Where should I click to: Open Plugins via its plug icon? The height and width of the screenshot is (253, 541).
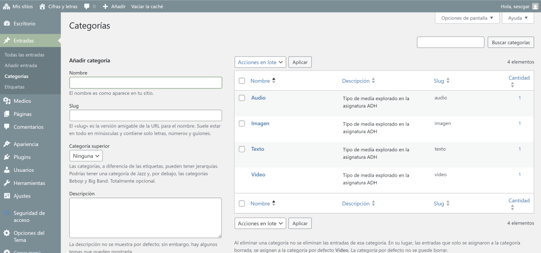click(7, 157)
